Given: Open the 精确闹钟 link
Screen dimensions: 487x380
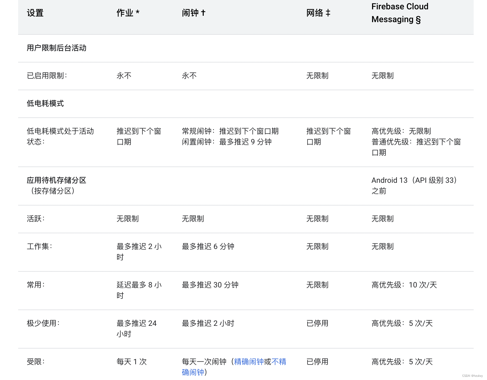Looking at the screenshot, I should point(249,362).
